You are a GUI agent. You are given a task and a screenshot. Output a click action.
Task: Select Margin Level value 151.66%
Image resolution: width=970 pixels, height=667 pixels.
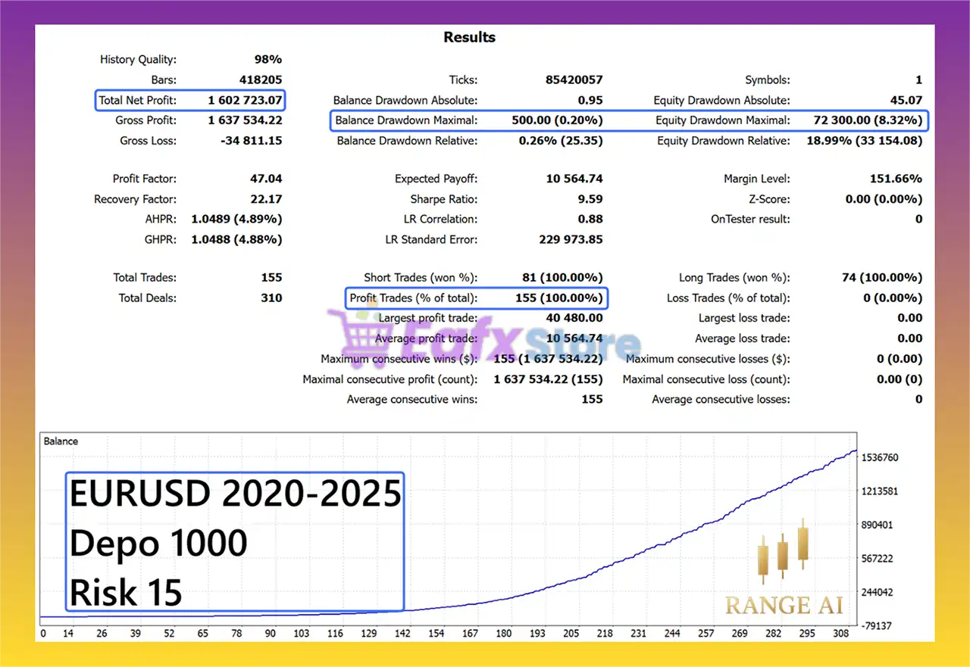(x=896, y=179)
